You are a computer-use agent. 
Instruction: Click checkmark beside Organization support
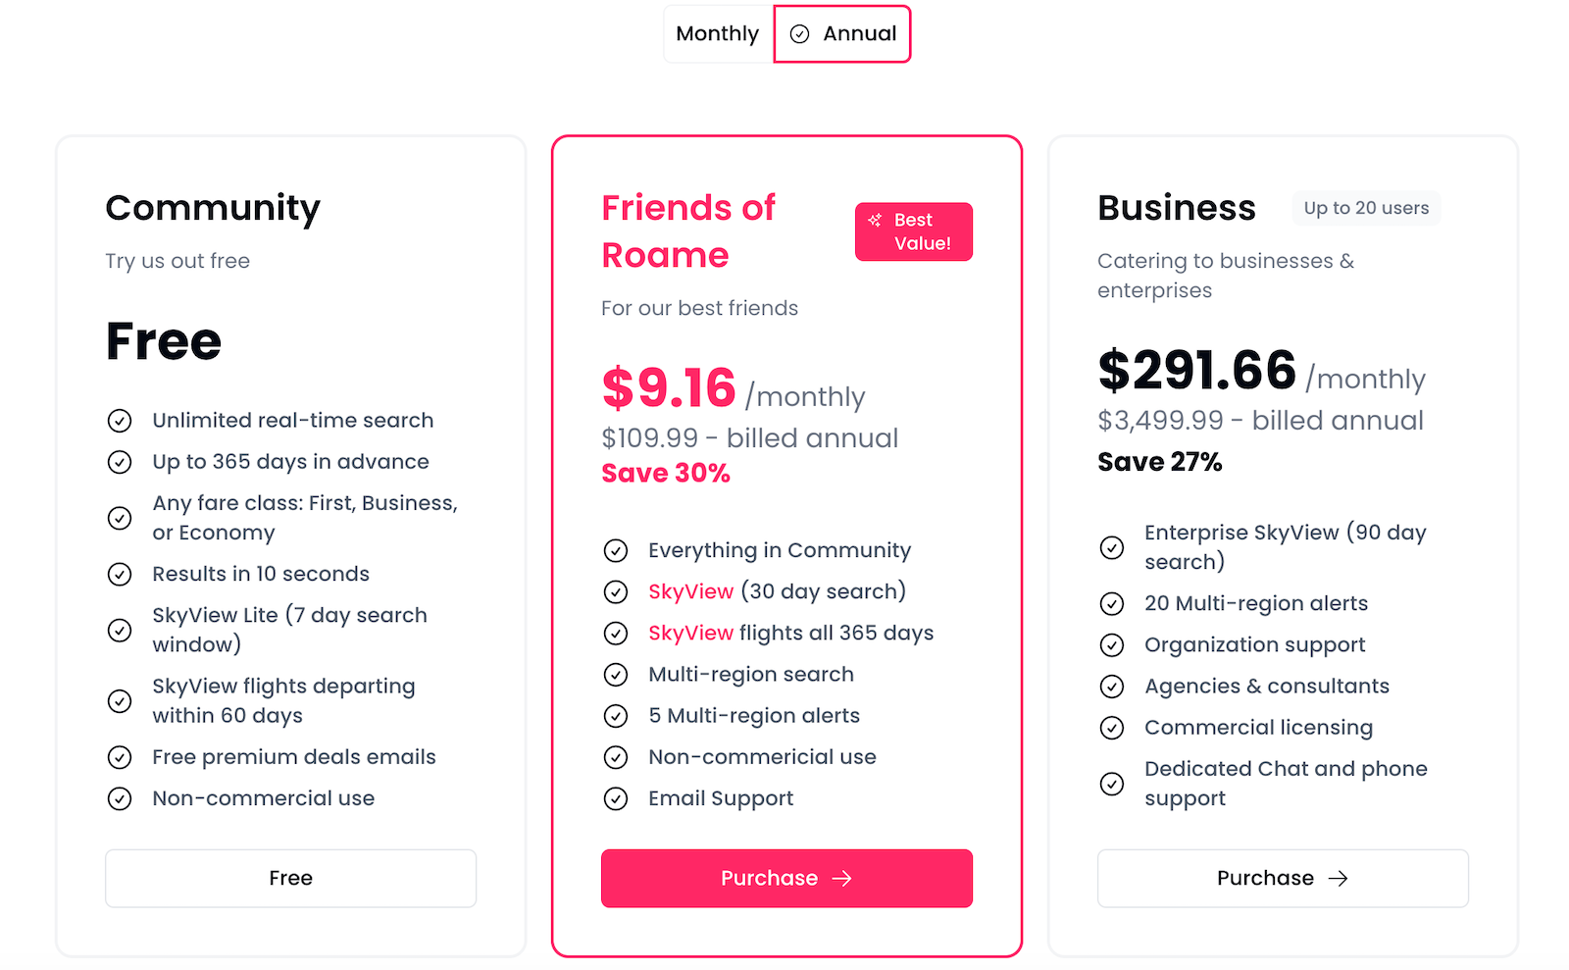coord(1112,644)
